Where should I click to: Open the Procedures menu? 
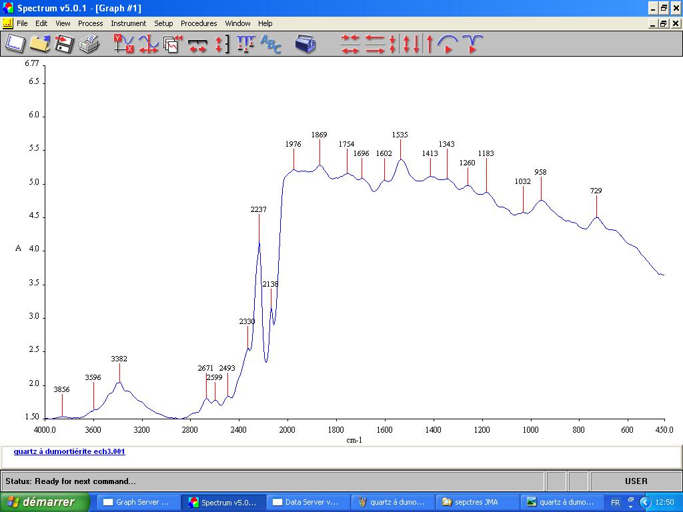(199, 23)
